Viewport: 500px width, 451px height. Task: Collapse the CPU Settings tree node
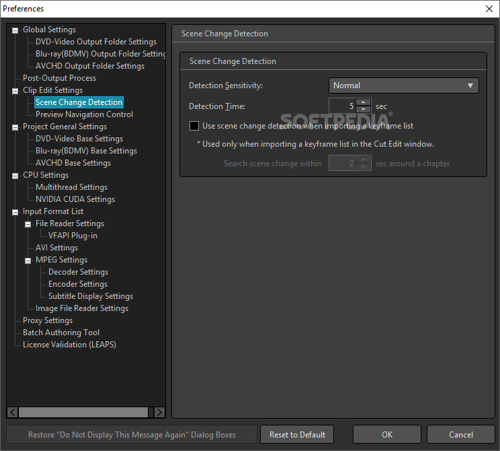point(15,176)
